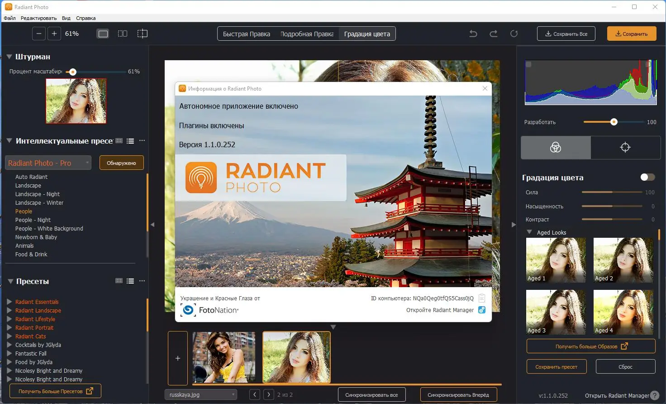This screenshot has height=404, width=666.
Task: Switch presets panel to list view icon
Action: (x=130, y=281)
